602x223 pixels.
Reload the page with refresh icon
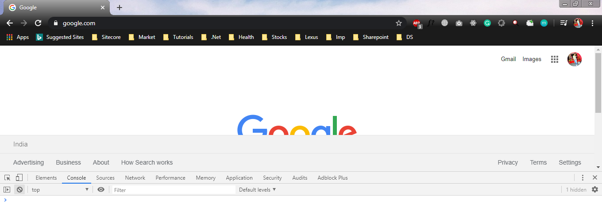[x=38, y=23]
